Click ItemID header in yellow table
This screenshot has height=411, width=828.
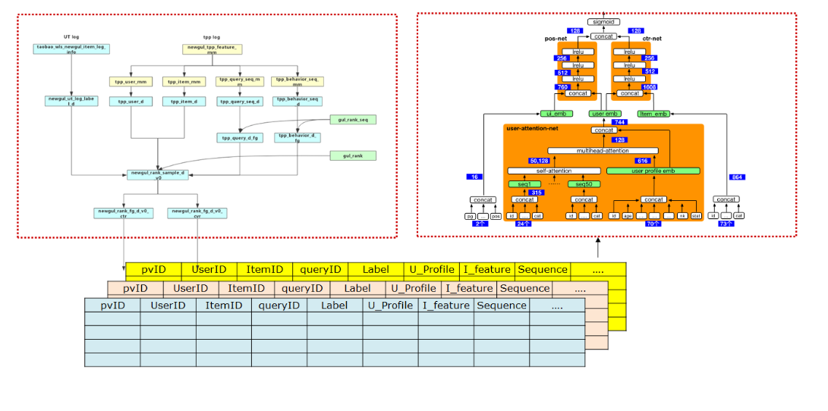coord(265,270)
